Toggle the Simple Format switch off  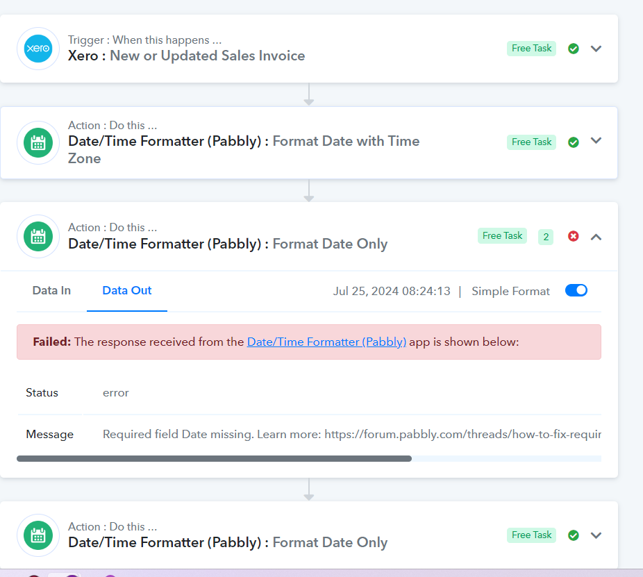tap(576, 290)
